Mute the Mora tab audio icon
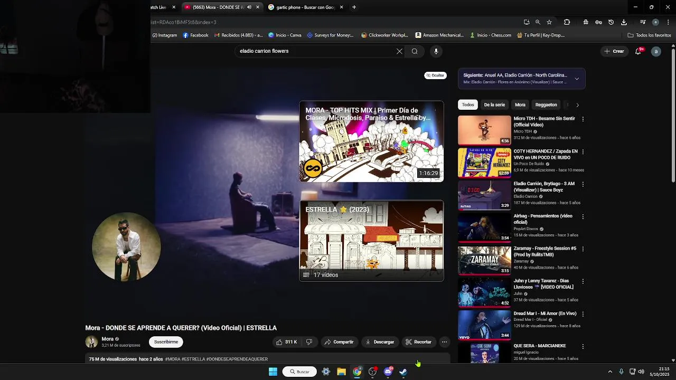 pyautogui.click(x=249, y=7)
